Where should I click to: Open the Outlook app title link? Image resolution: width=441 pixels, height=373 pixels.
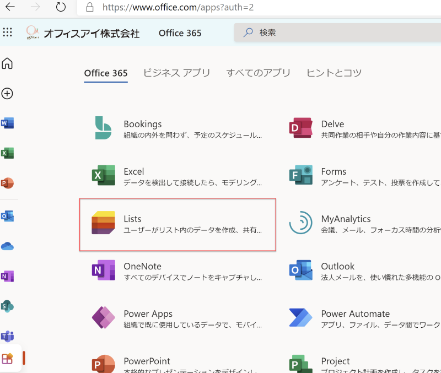(337, 267)
